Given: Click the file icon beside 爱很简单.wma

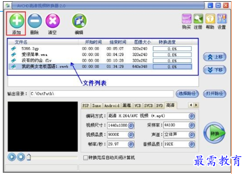Looking at the screenshot, I should (13, 55).
